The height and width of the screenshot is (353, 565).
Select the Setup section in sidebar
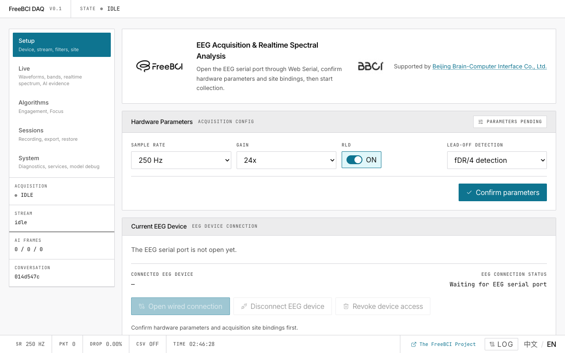62,45
